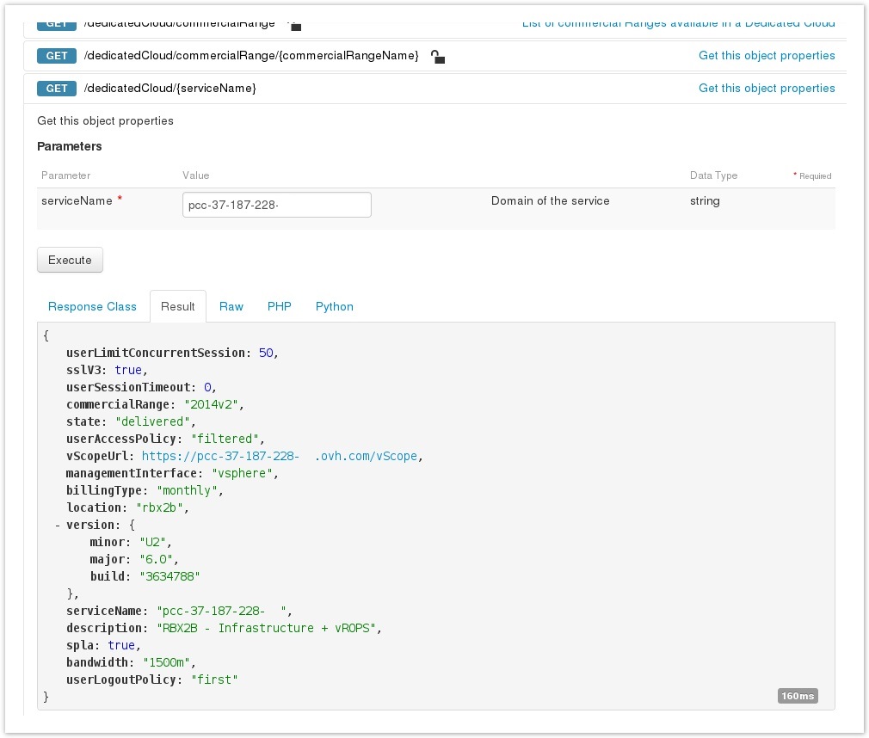Show the Python code sample tab
This screenshot has width=869, height=738.
point(334,306)
